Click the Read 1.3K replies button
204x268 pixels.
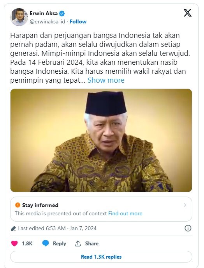(101, 257)
